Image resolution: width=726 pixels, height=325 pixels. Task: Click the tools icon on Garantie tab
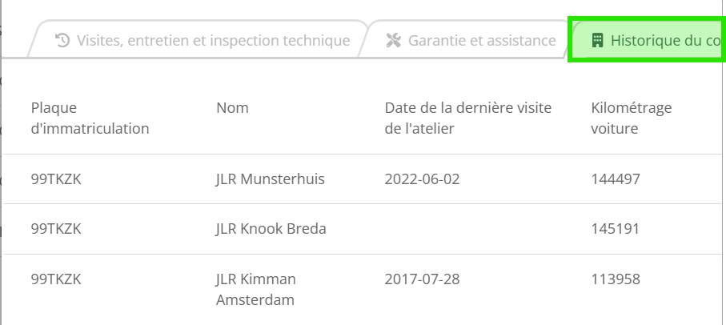tap(393, 40)
